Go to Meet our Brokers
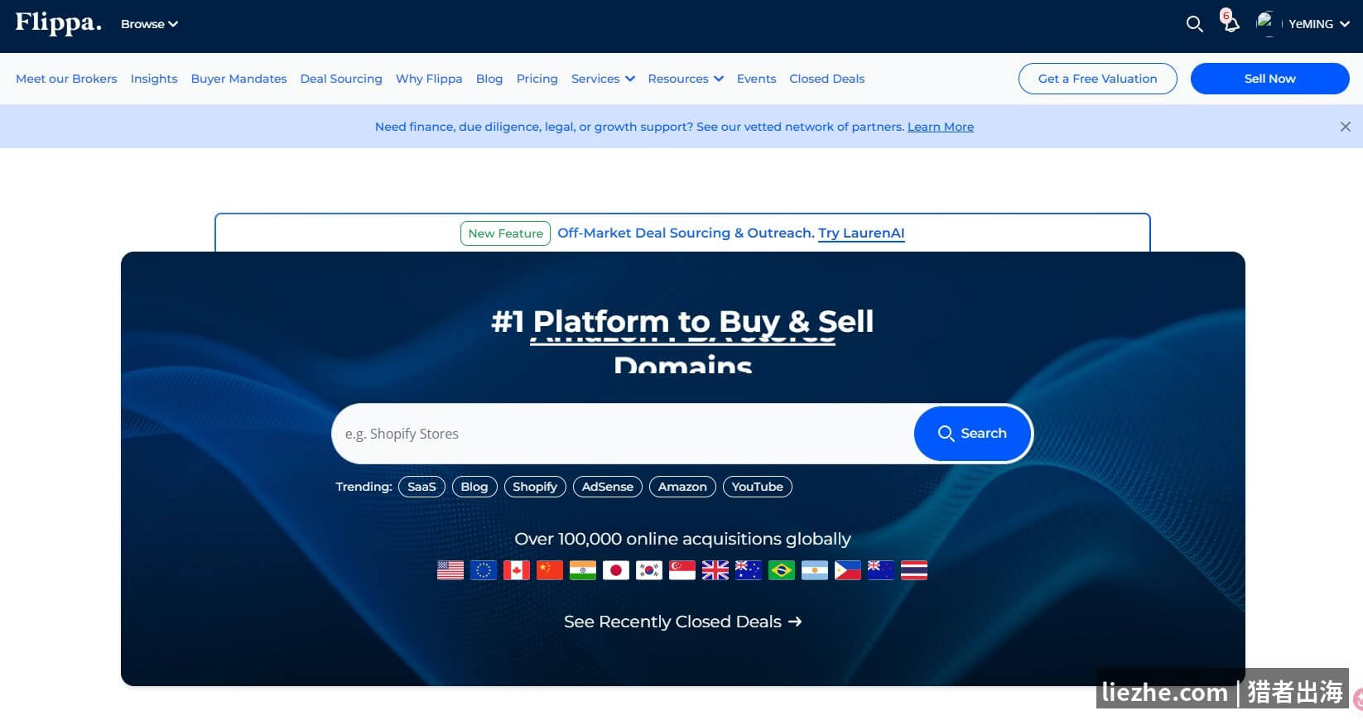Image resolution: width=1363 pixels, height=725 pixels. pyautogui.click(x=66, y=79)
